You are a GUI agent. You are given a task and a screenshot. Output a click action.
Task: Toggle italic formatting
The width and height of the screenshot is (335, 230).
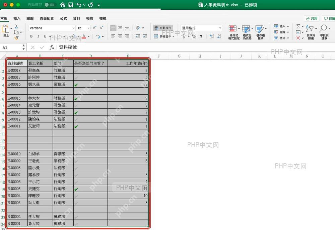click(38, 36)
